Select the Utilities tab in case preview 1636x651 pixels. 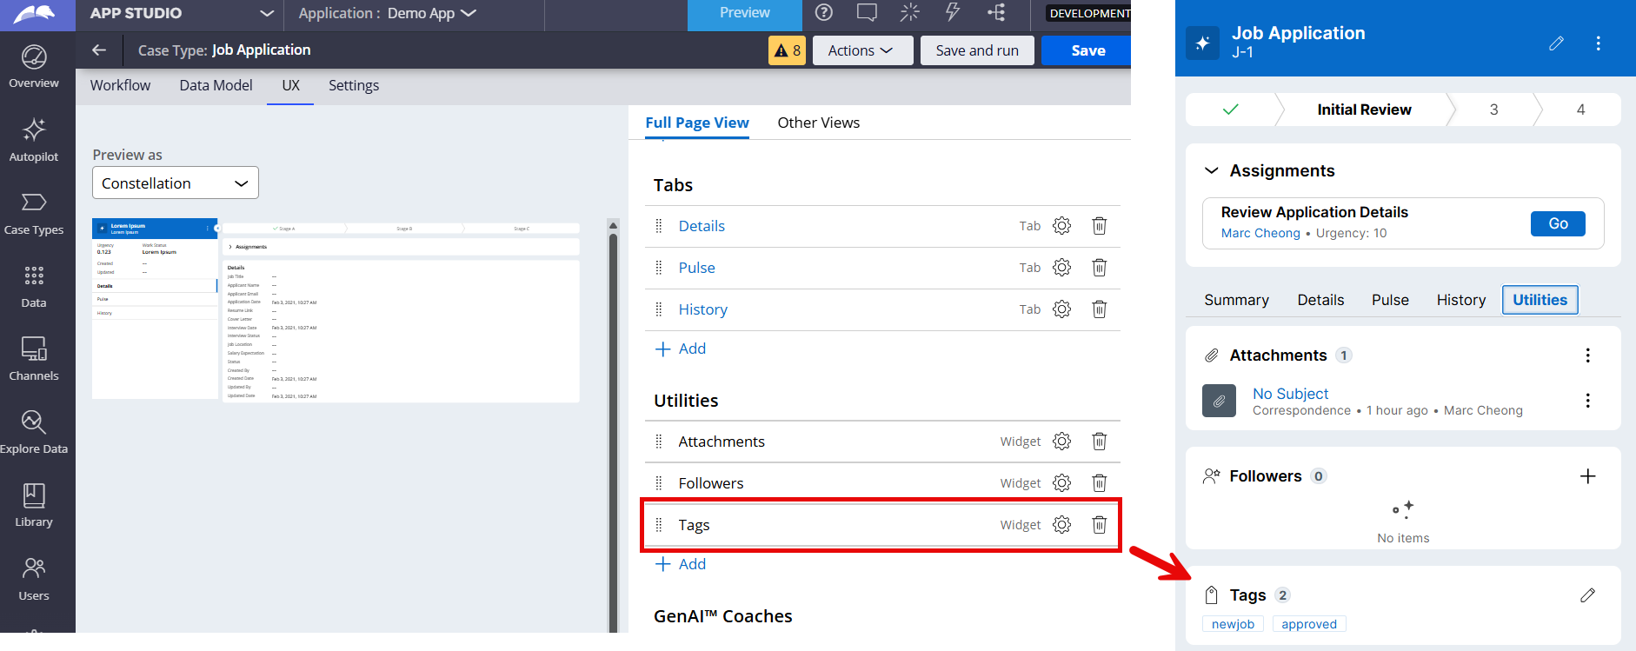(1540, 300)
